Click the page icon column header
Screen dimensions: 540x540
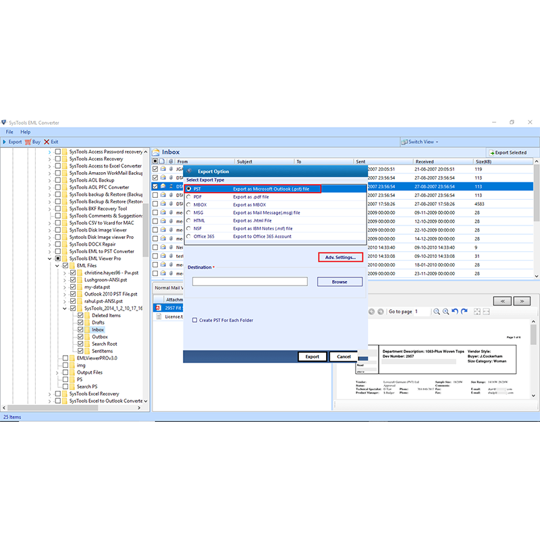point(162,161)
